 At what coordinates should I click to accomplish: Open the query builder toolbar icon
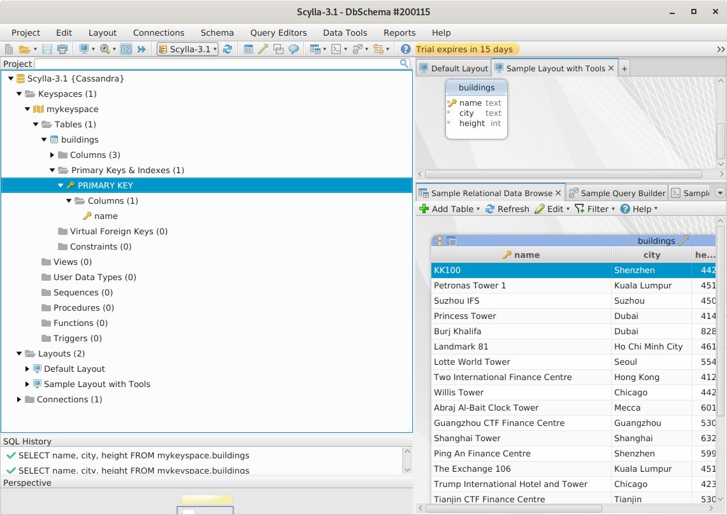(357, 49)
